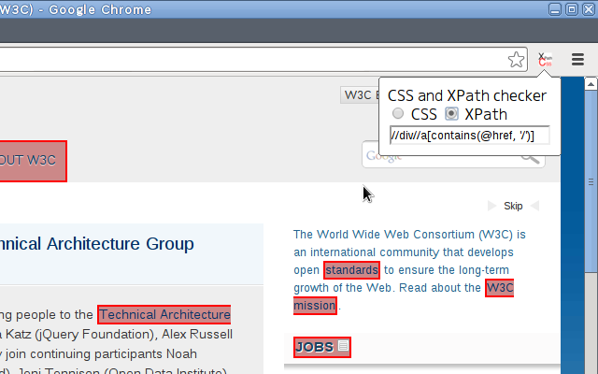Open the Chrome hamburger menu

[577, 60]
